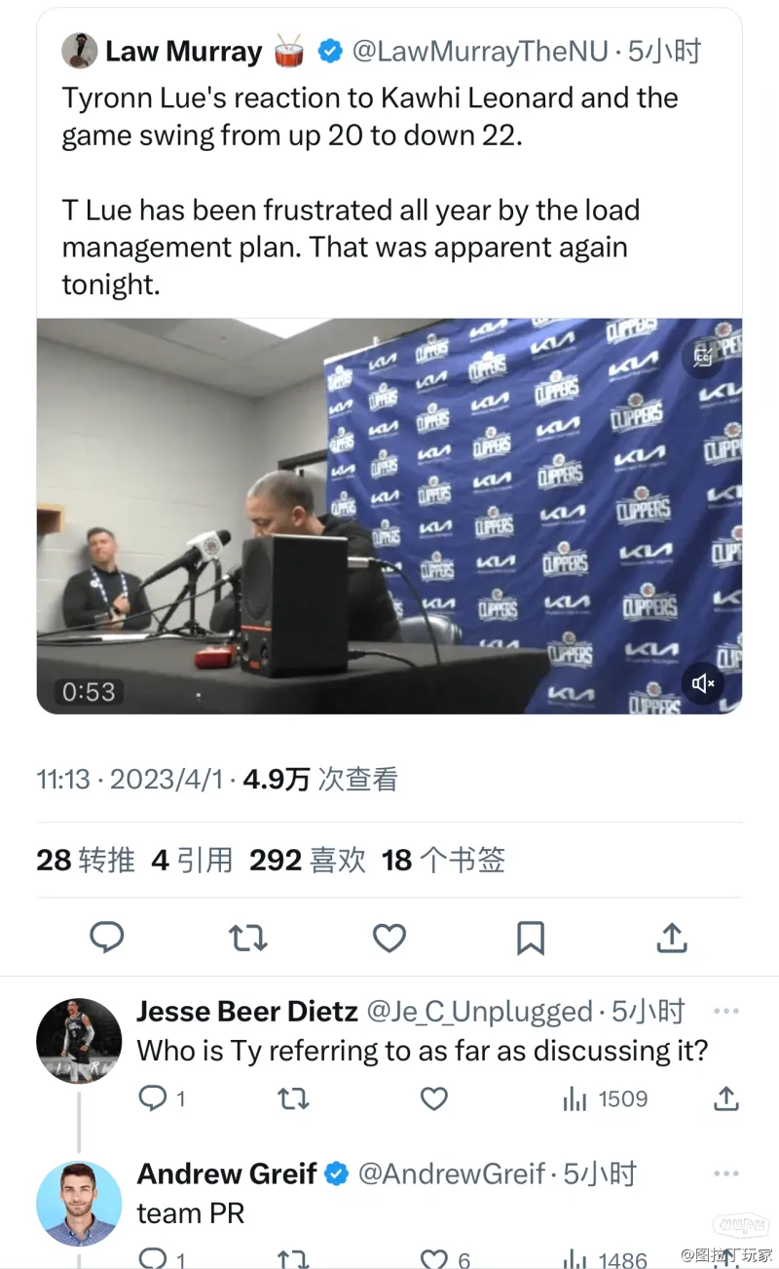
Task: Unmute the video with the speaker icon
Action: pyautogui.click(x=702, y=683)
